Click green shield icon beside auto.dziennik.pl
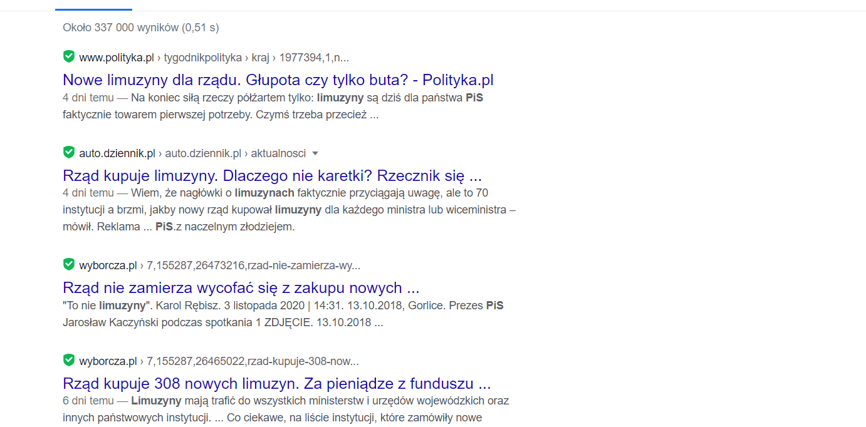Screen dimensions: 866x427 tap(69, 152)
